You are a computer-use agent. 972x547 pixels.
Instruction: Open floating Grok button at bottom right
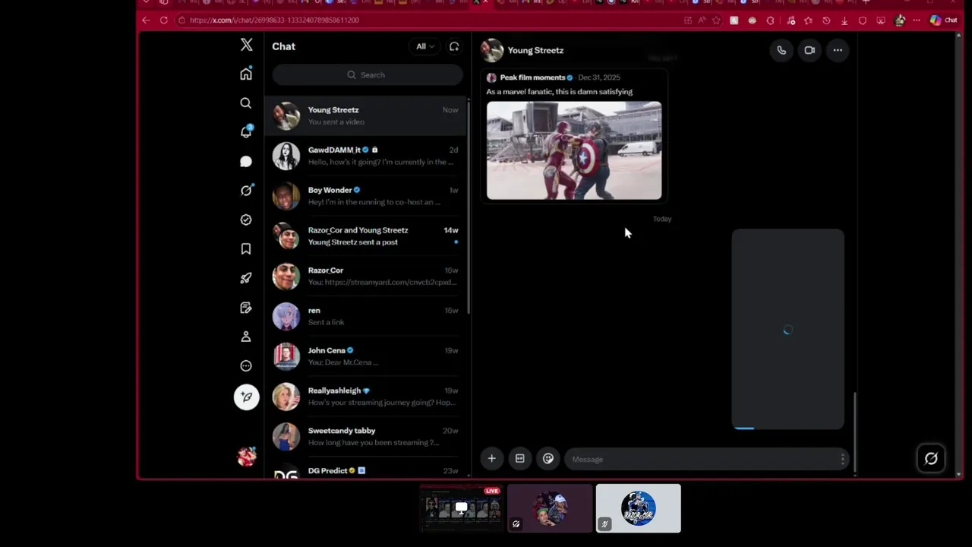931,458
